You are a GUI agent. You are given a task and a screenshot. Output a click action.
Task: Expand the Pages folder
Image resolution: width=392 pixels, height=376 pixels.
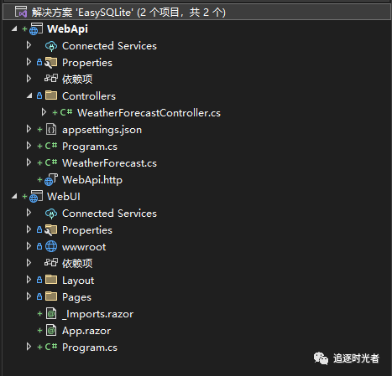[29, 296]
